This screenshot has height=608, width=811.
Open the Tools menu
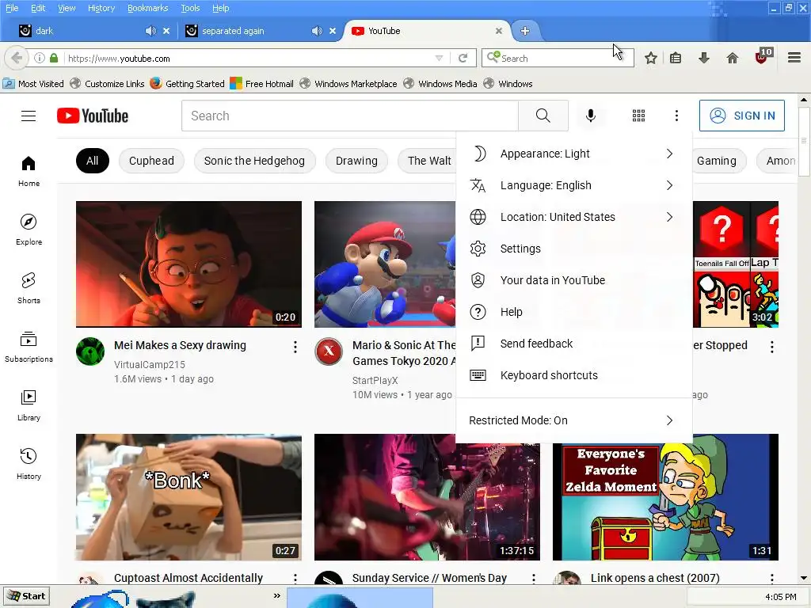pyautogui.click(x=190, y=8)
